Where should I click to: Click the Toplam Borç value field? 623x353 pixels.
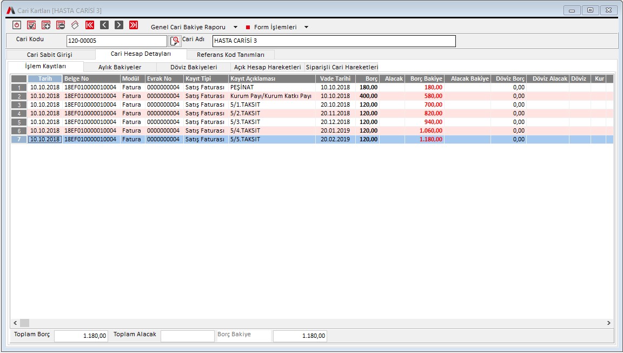81,336
